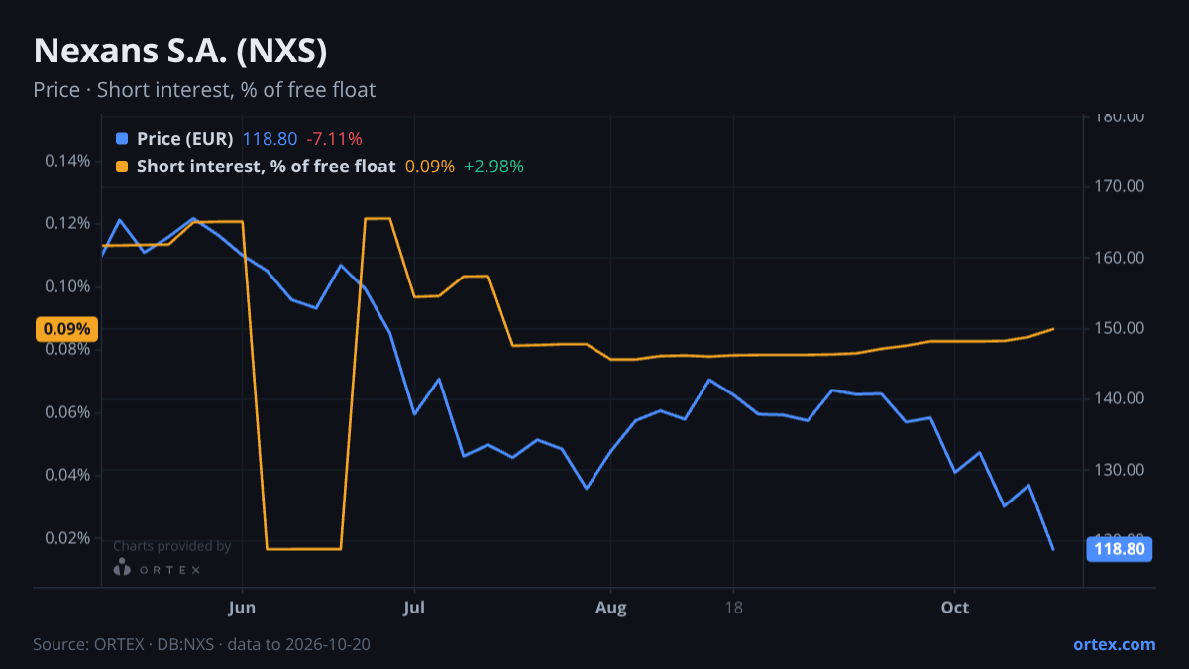
Task: Click the 130.00 right axis label
Action: click(x=1120, y=470)
